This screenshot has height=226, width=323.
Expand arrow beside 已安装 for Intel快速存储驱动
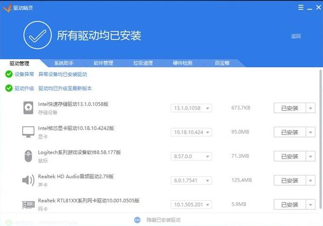311,108
